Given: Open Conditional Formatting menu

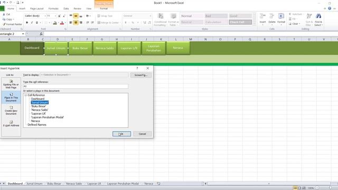Looking at the screenshot, I should tap(161, 20).
